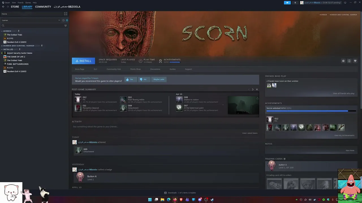Open the Friends menu
The height and width of the screenshot is (203, 362).
(21, 3)
